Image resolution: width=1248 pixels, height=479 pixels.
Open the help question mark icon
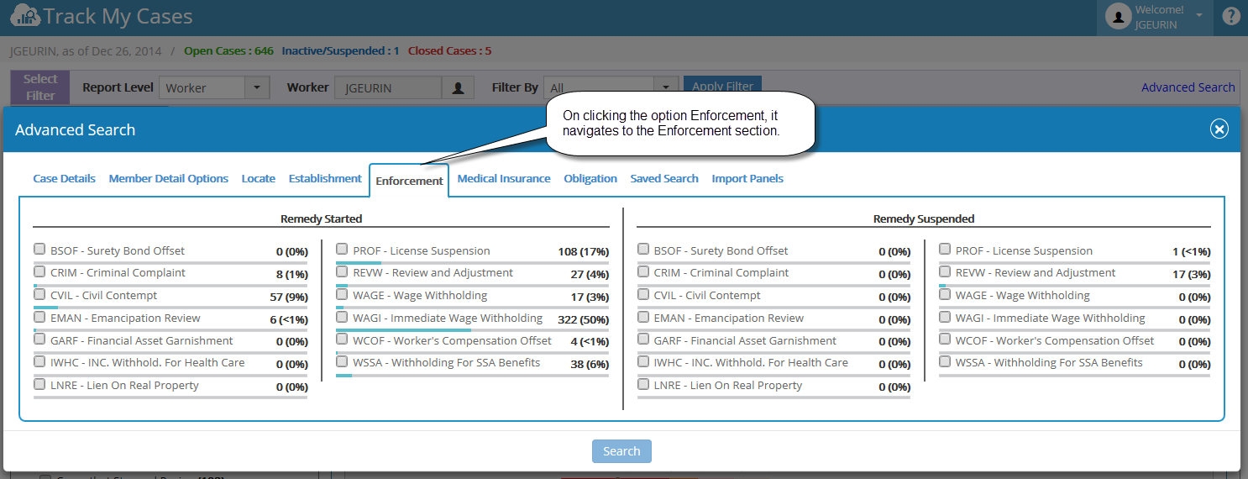(1231, 16)
